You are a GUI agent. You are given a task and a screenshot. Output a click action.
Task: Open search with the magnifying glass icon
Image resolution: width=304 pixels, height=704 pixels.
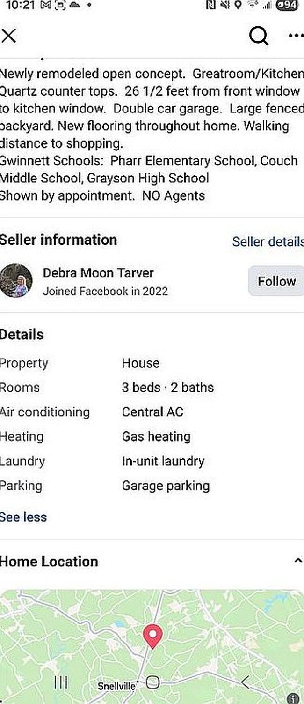coord(259,36)
